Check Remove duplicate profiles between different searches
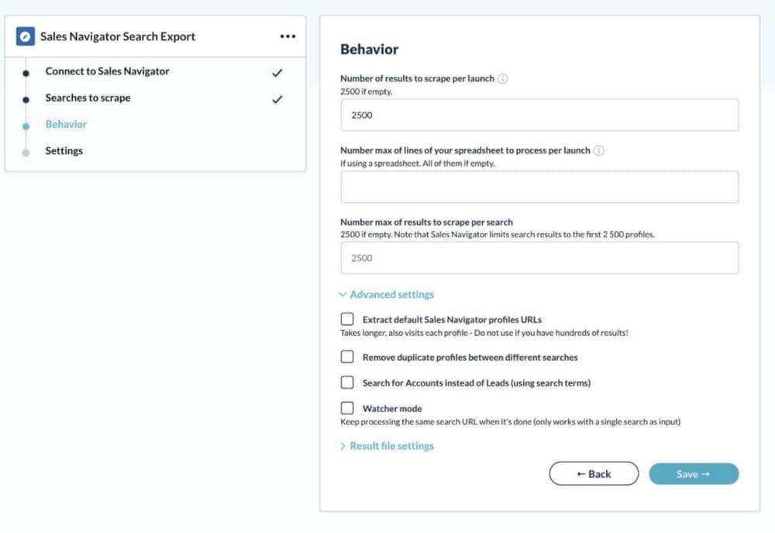 347,357
